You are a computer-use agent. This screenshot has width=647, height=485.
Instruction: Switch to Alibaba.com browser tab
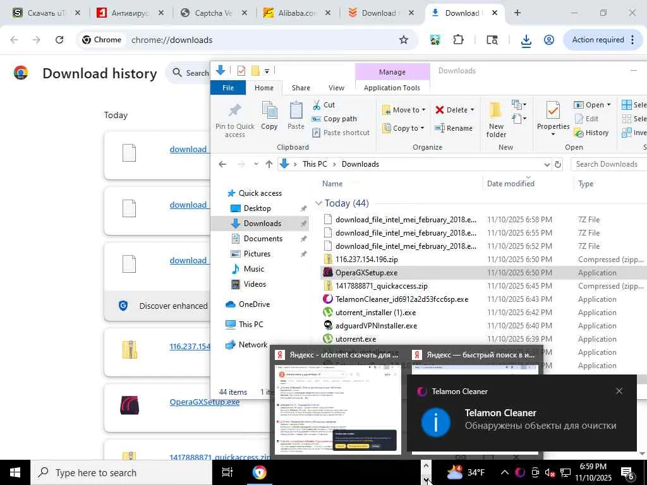[297, 13]
